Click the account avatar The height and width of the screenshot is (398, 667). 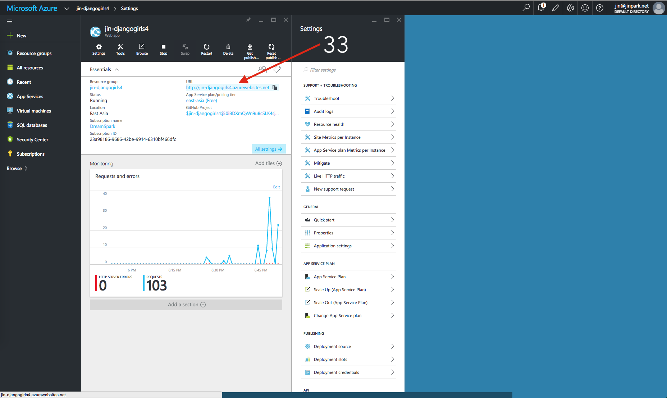click(659, 8)
